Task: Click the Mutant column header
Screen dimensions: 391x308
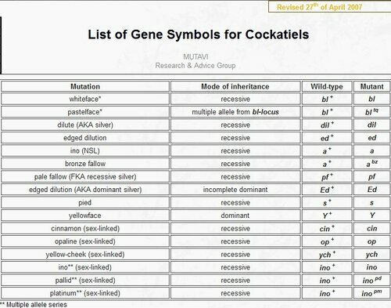Action: (x=371, y=86)
